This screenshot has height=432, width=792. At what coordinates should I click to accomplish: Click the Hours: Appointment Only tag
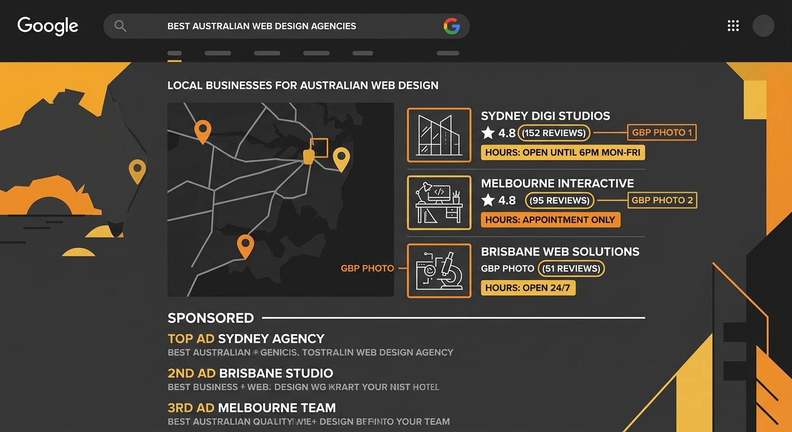click(550, 220)
